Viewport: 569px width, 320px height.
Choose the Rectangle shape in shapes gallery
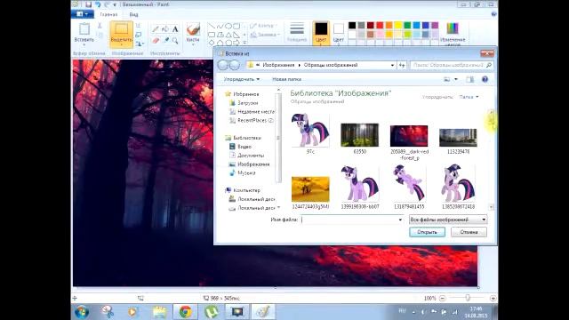pos(212,35)
